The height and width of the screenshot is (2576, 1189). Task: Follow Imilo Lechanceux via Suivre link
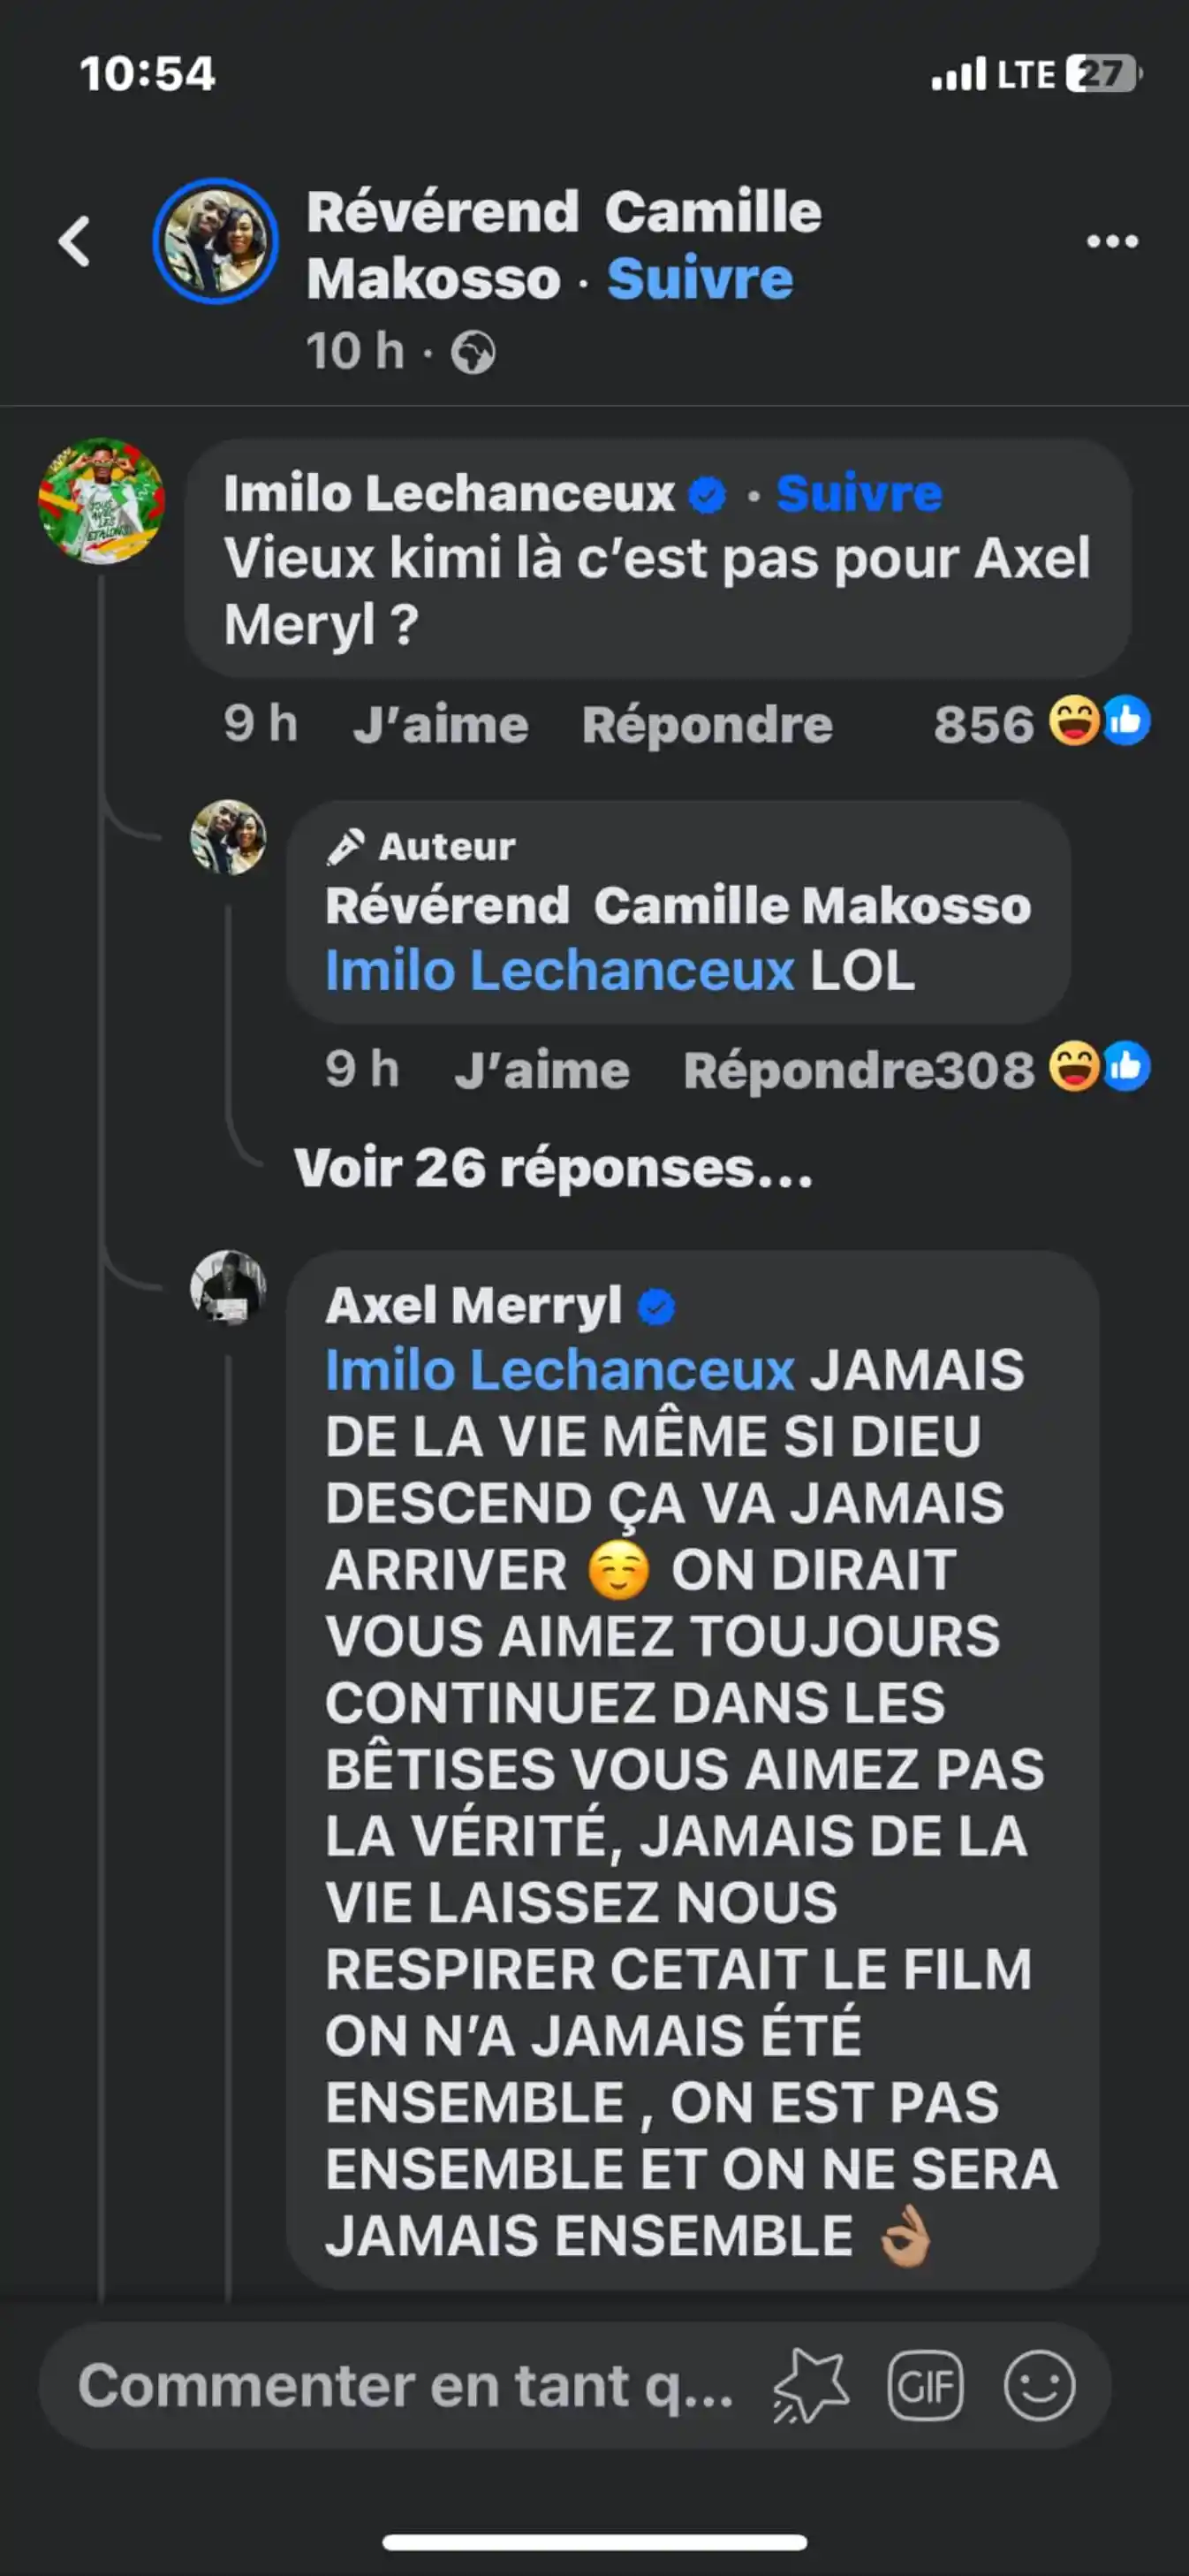tap(859, 493)
